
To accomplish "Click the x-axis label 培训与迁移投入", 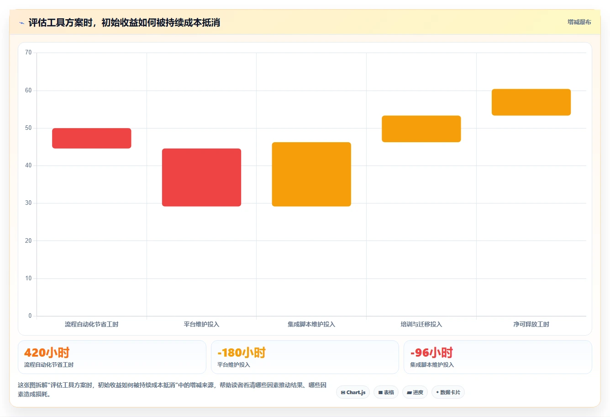I will pos(421,324).
